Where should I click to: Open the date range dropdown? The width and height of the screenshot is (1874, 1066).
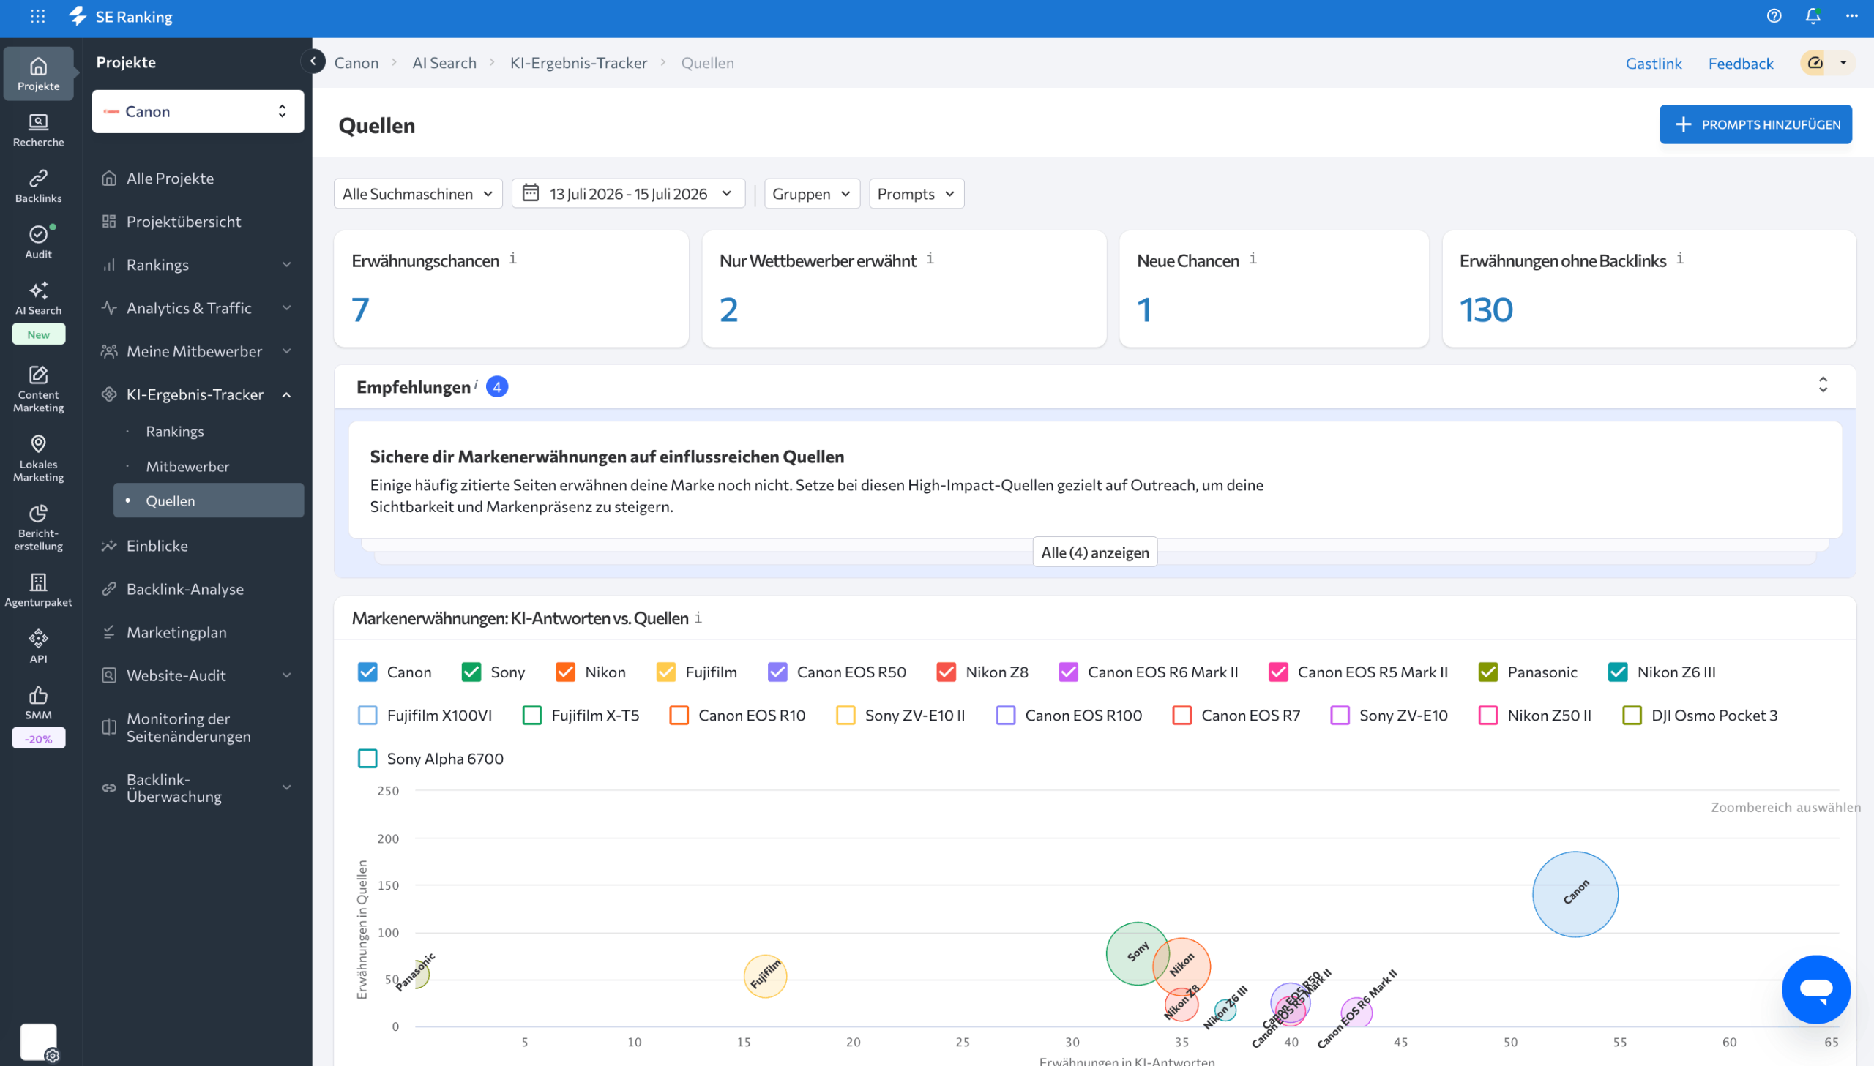click(x=628, y=193)
